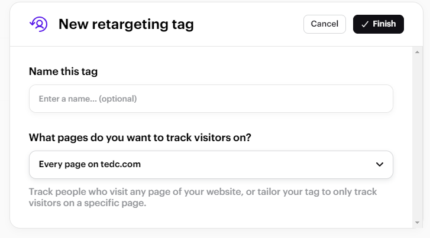Select the tedc.com text in the combo box
The image size is (430, 238).
(x=121, y=164)
